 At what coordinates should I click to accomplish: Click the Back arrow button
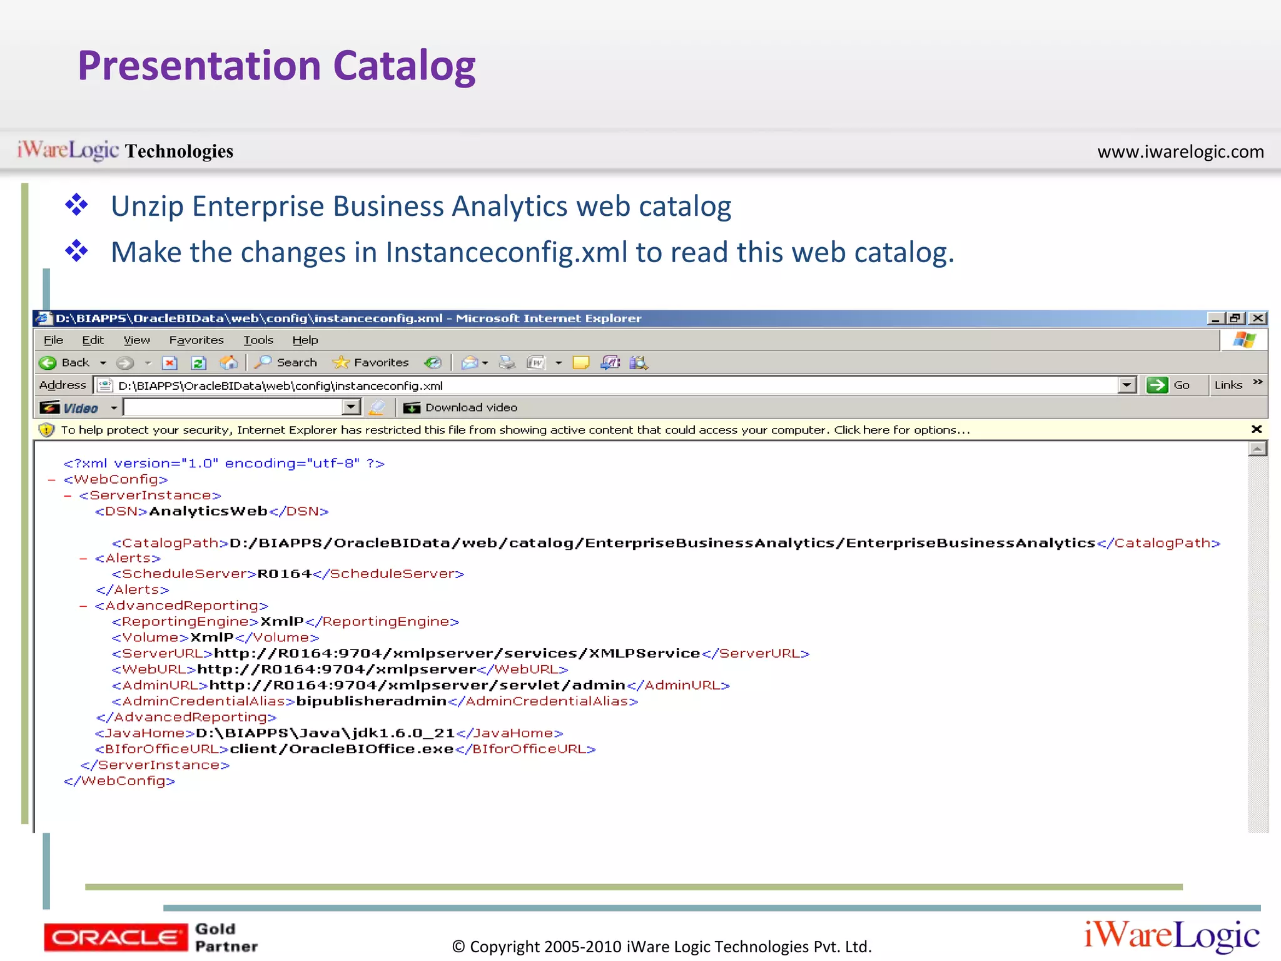[x=48, y=363]
